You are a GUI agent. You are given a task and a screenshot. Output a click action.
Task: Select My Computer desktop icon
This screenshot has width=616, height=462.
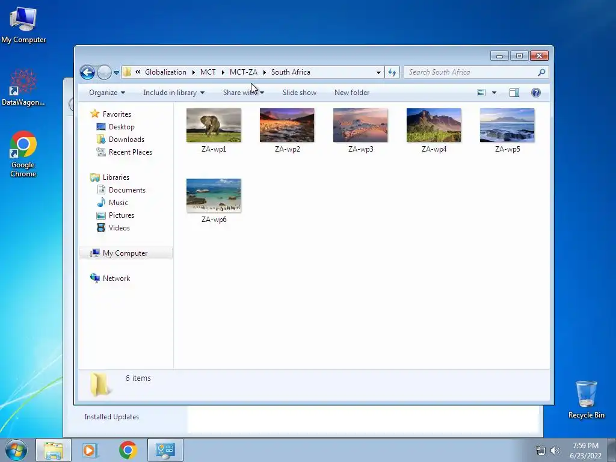pos(23,23)
